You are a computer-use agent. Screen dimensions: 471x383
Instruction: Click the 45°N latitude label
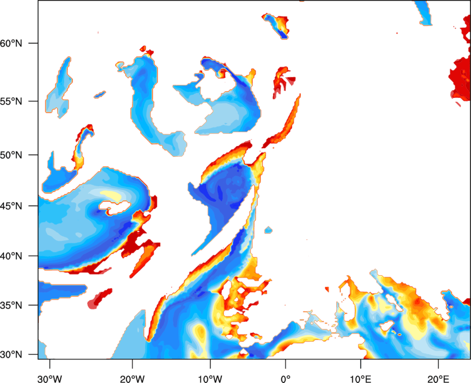(11, 206)
